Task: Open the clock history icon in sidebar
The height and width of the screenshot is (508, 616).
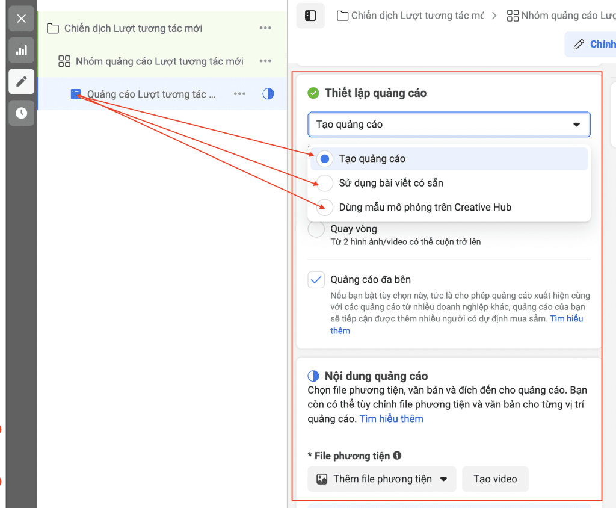Action: pos(22,113)
